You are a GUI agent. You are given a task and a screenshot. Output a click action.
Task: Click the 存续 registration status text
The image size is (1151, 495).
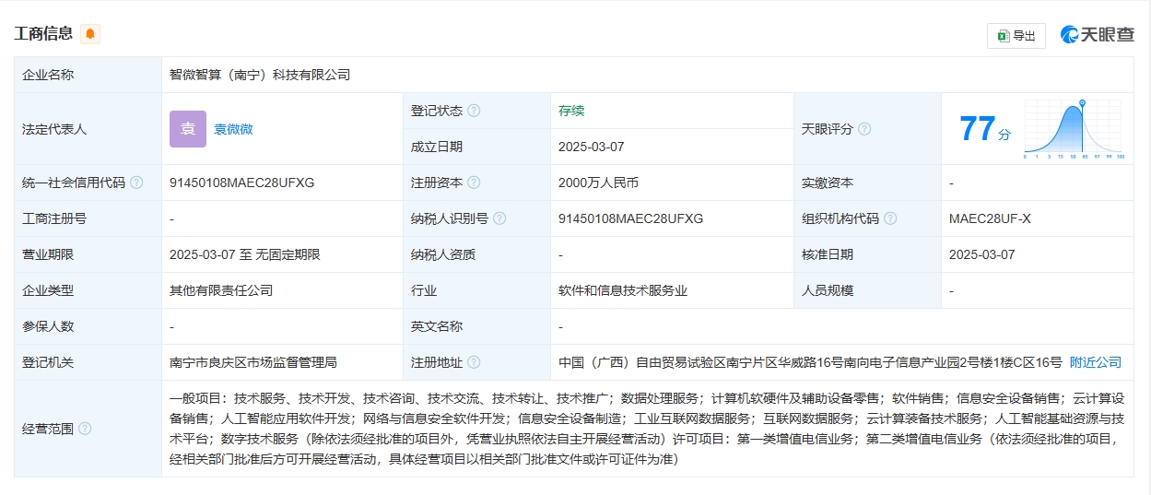point(571,111)
